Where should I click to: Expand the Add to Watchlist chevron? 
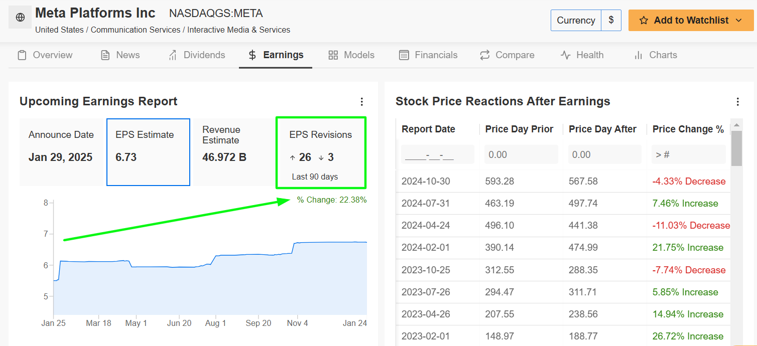(738, 21)
